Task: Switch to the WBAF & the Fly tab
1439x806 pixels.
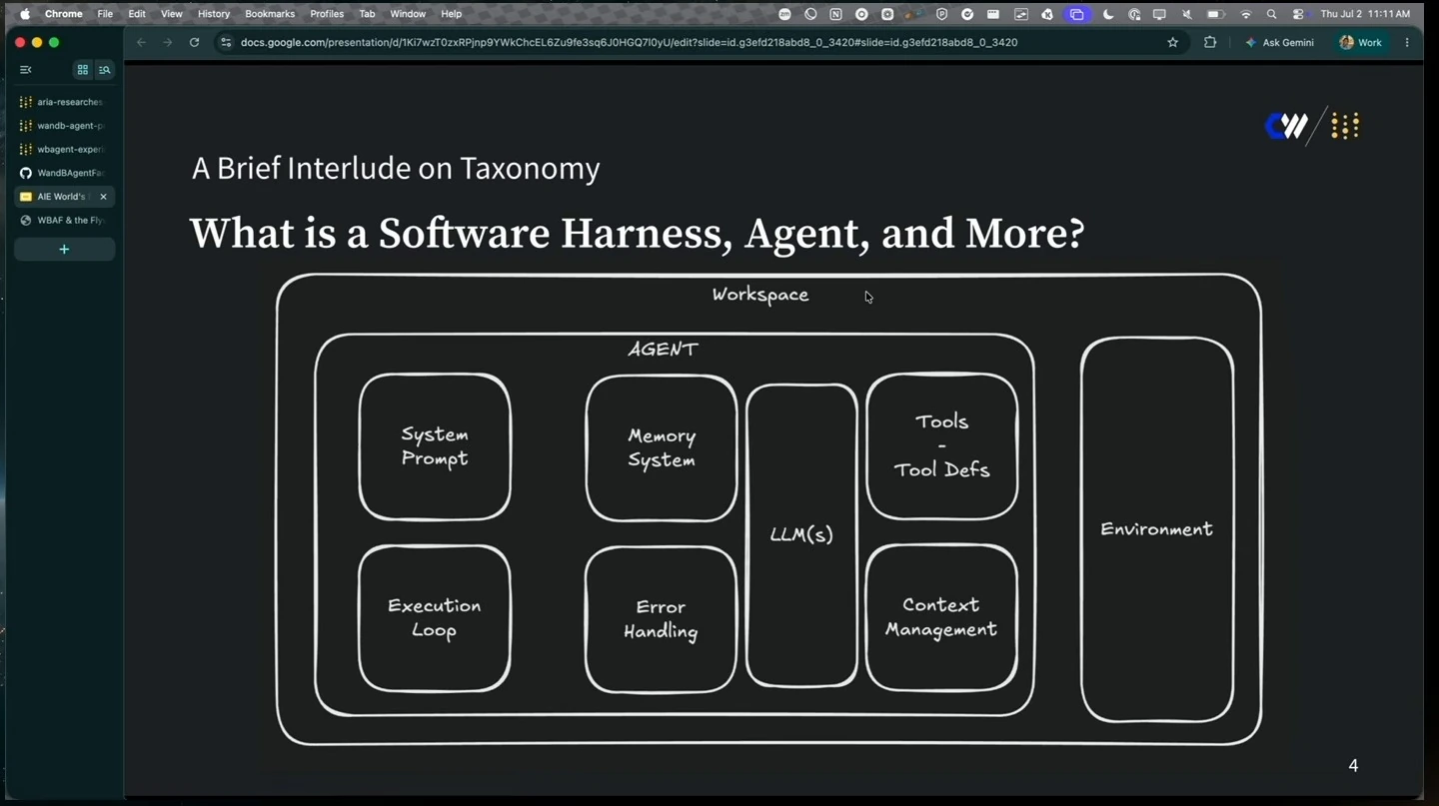Action: pyautogui.click(x=64, y=220)
